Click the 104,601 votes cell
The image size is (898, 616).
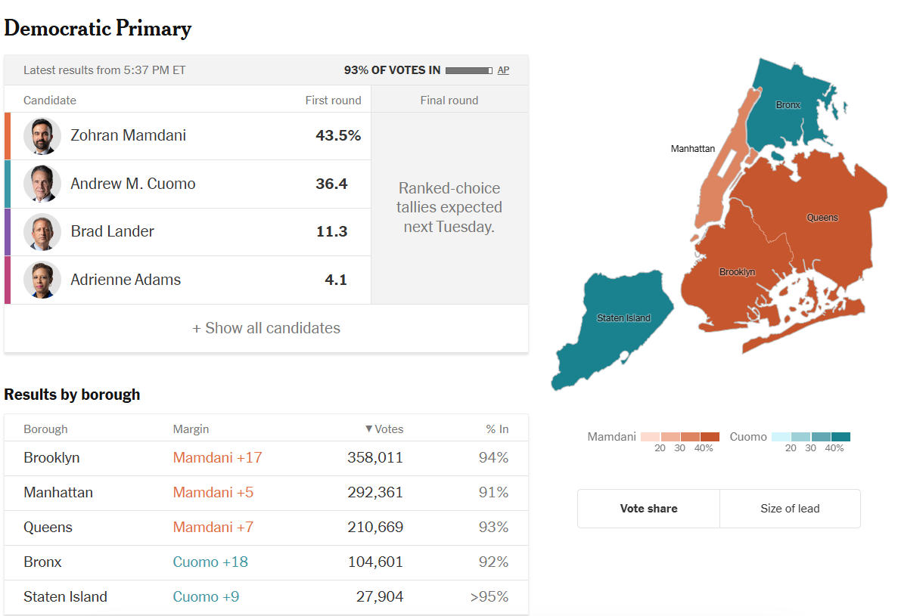tap(375, 562)
